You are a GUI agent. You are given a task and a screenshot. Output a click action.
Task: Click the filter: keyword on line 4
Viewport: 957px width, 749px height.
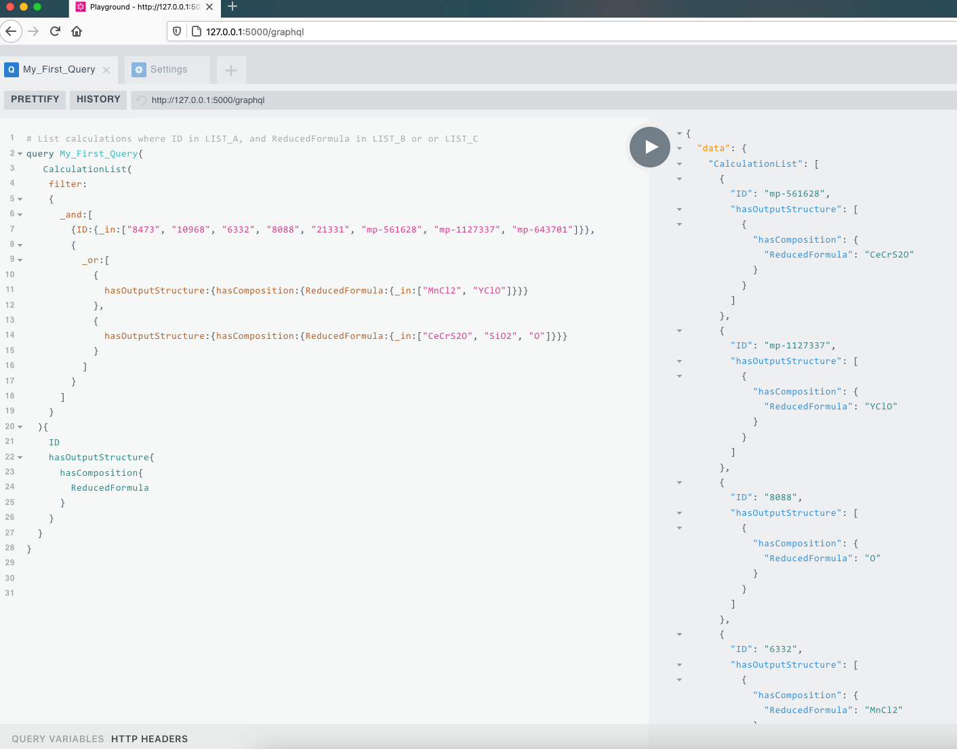(68, 184)
